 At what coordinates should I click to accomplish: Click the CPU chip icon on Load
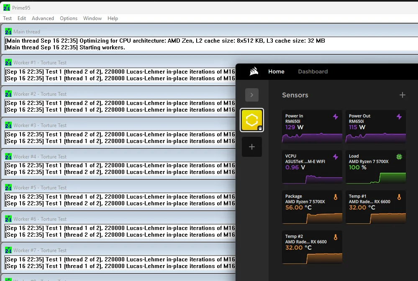click(399, 157)
